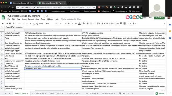
Task: Bookmark this page with the star
Action: click(94, 7)
